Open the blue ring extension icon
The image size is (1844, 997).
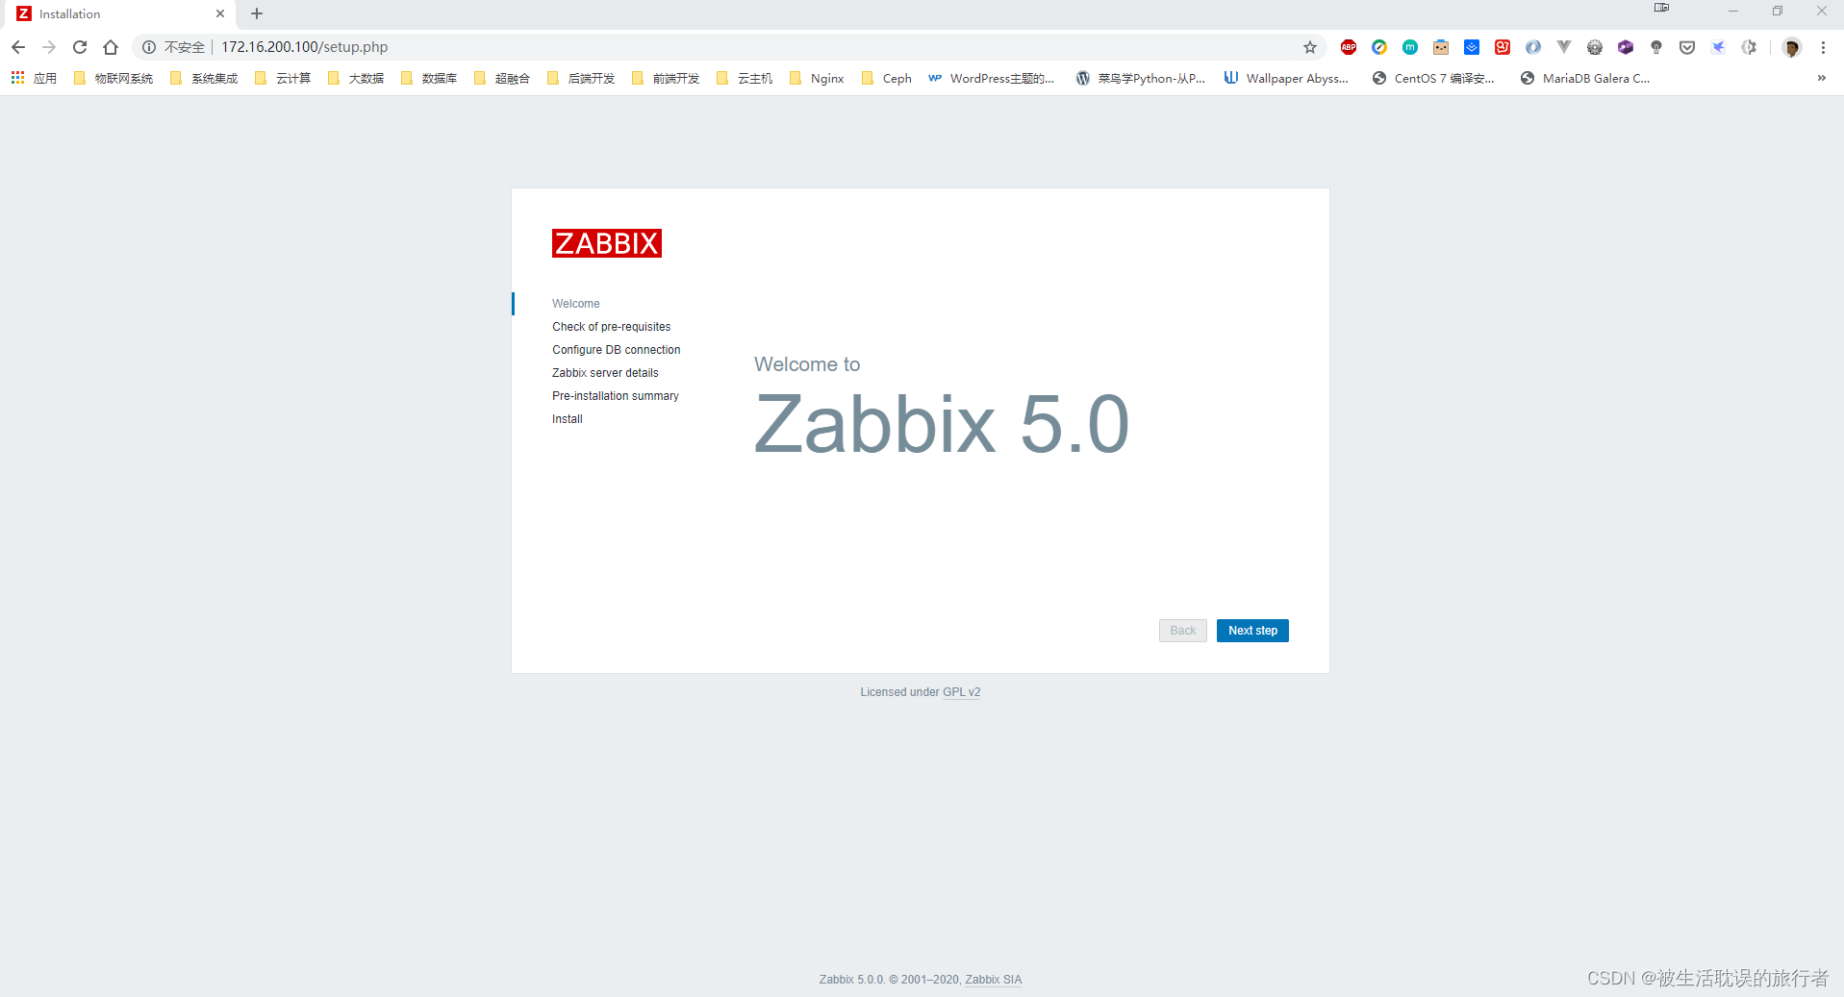(1533, 47)
